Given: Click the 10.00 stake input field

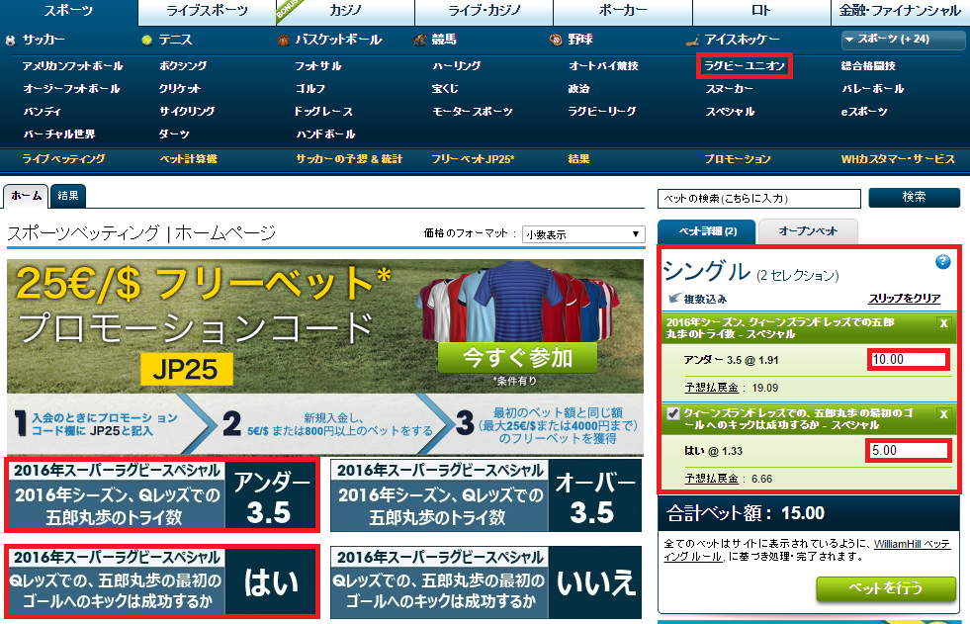Looking at the screenshot, I should point(908,360).
